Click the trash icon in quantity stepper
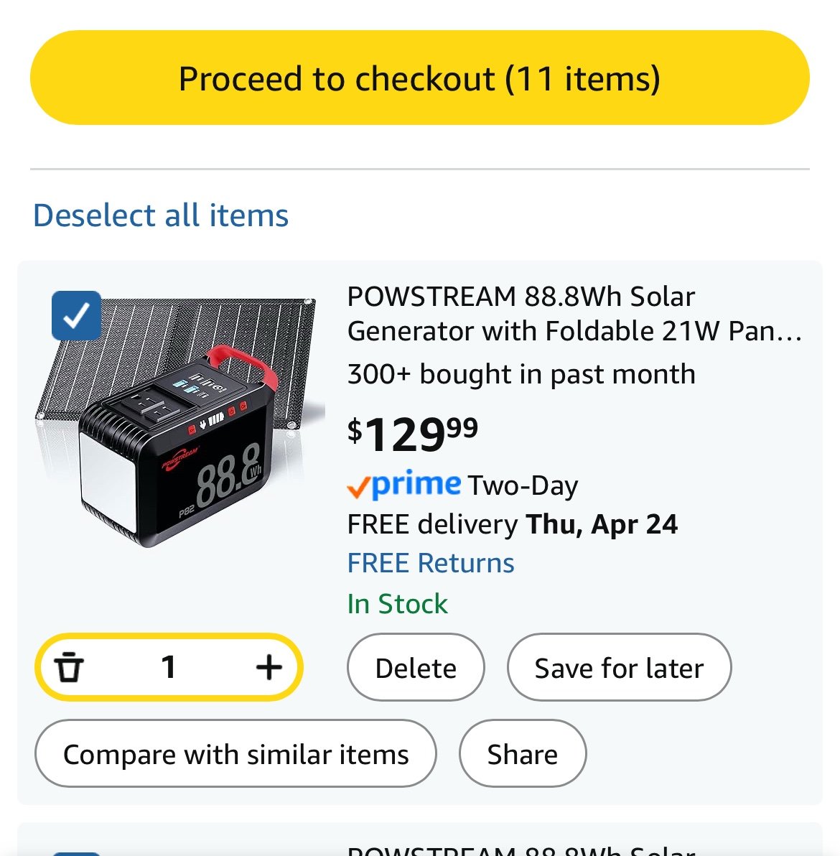Screen dimensions: 840x856 tap(69, 666)
